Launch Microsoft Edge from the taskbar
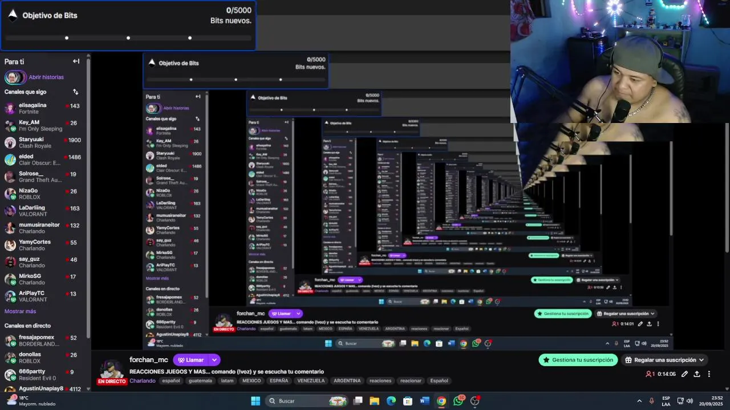This screenshot has height=410, width=730. tap(391, 401)
